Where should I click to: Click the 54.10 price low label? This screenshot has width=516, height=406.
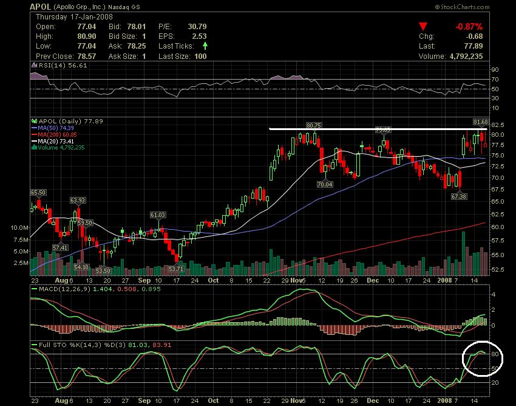tap(81, 267)
